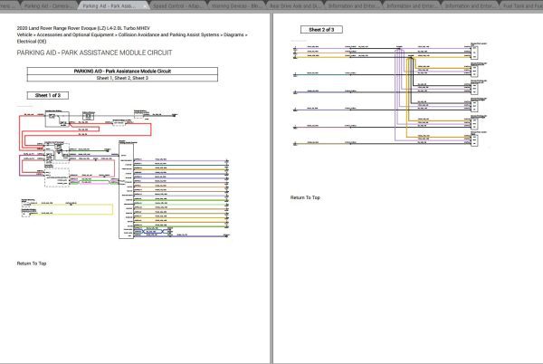Screen dimensions: 543x364
Task: Open the Speed Control - Adaptive tab
Action: click(x=178, y=6)
